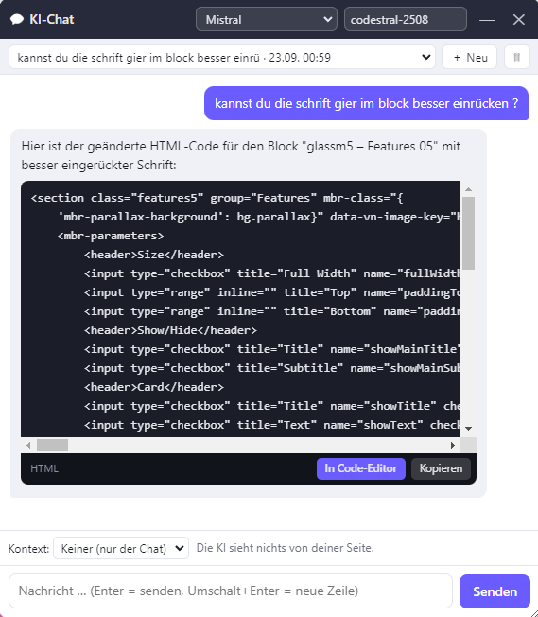This screenshot has height=617, width=538.
Task: Minimize the KI-Chat panel
Action: click(487, 19)
